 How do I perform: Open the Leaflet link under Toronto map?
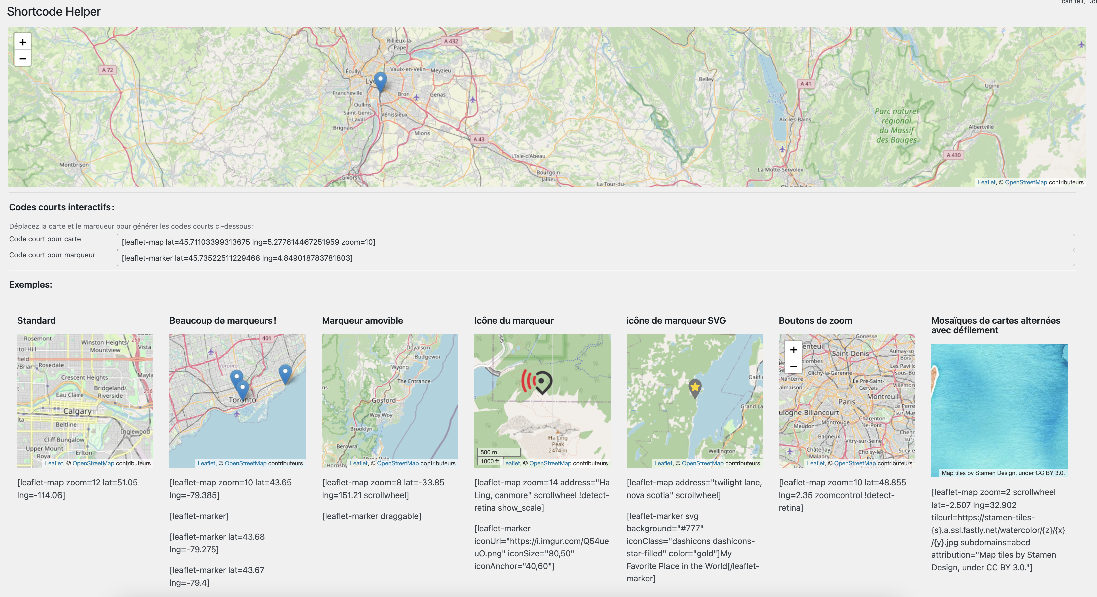point(206,463)
